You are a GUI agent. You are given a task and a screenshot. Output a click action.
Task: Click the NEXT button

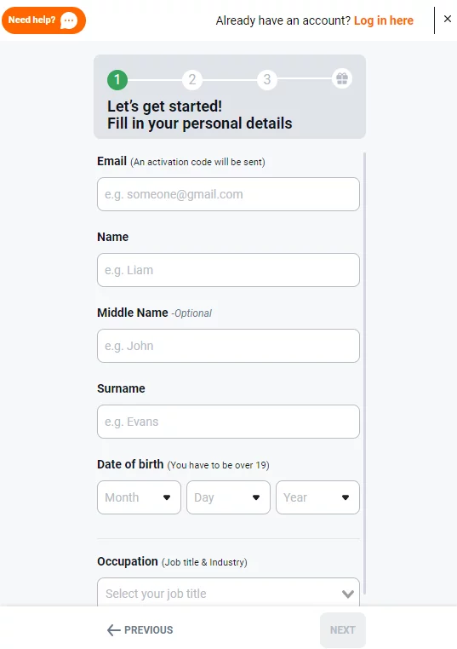pos(343,630)
